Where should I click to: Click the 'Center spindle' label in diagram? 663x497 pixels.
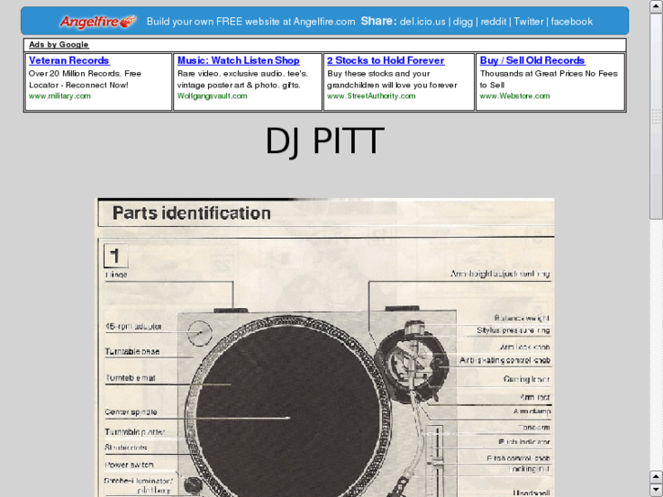(x=131, y=411)
